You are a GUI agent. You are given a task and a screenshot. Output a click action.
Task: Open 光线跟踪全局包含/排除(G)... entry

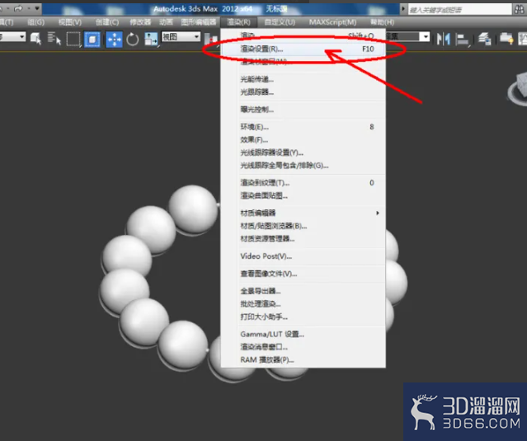[x=303, y=165]
